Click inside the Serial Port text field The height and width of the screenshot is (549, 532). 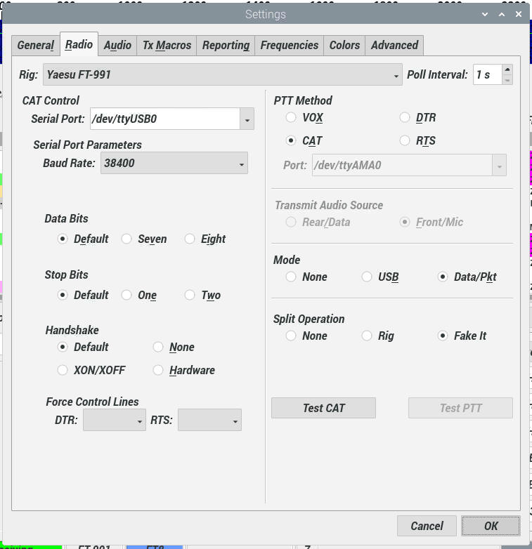pyautogui.click(x=164, y=119)
